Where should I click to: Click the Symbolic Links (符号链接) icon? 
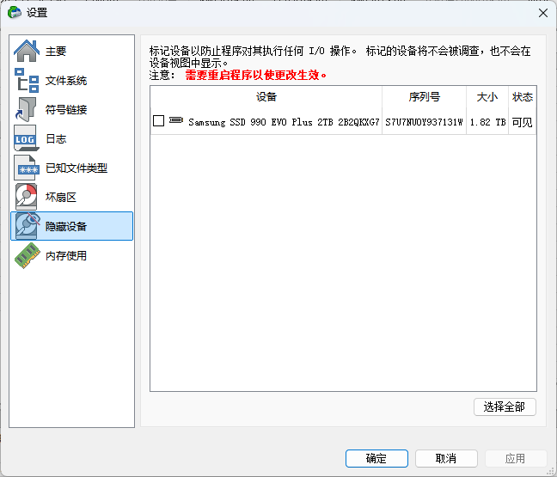(27, 110)
